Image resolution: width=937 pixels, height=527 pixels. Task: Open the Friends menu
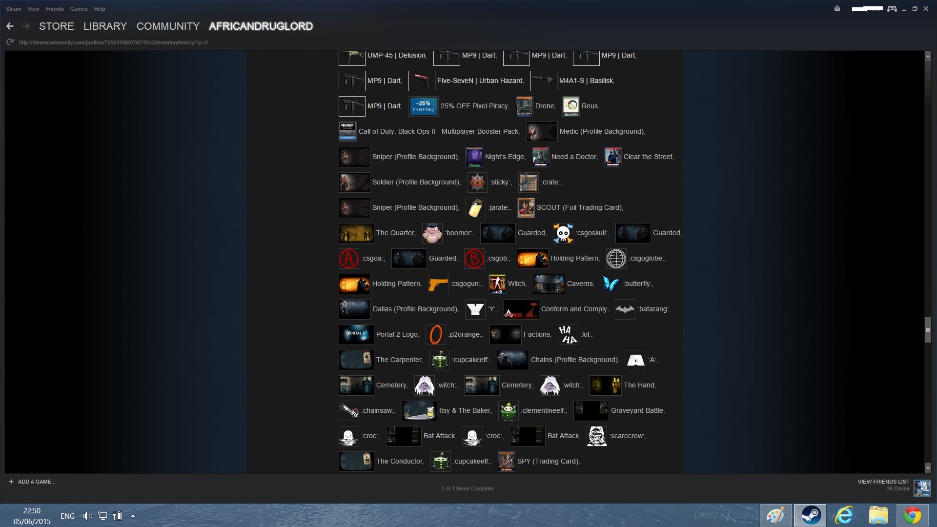click(55, 9)
